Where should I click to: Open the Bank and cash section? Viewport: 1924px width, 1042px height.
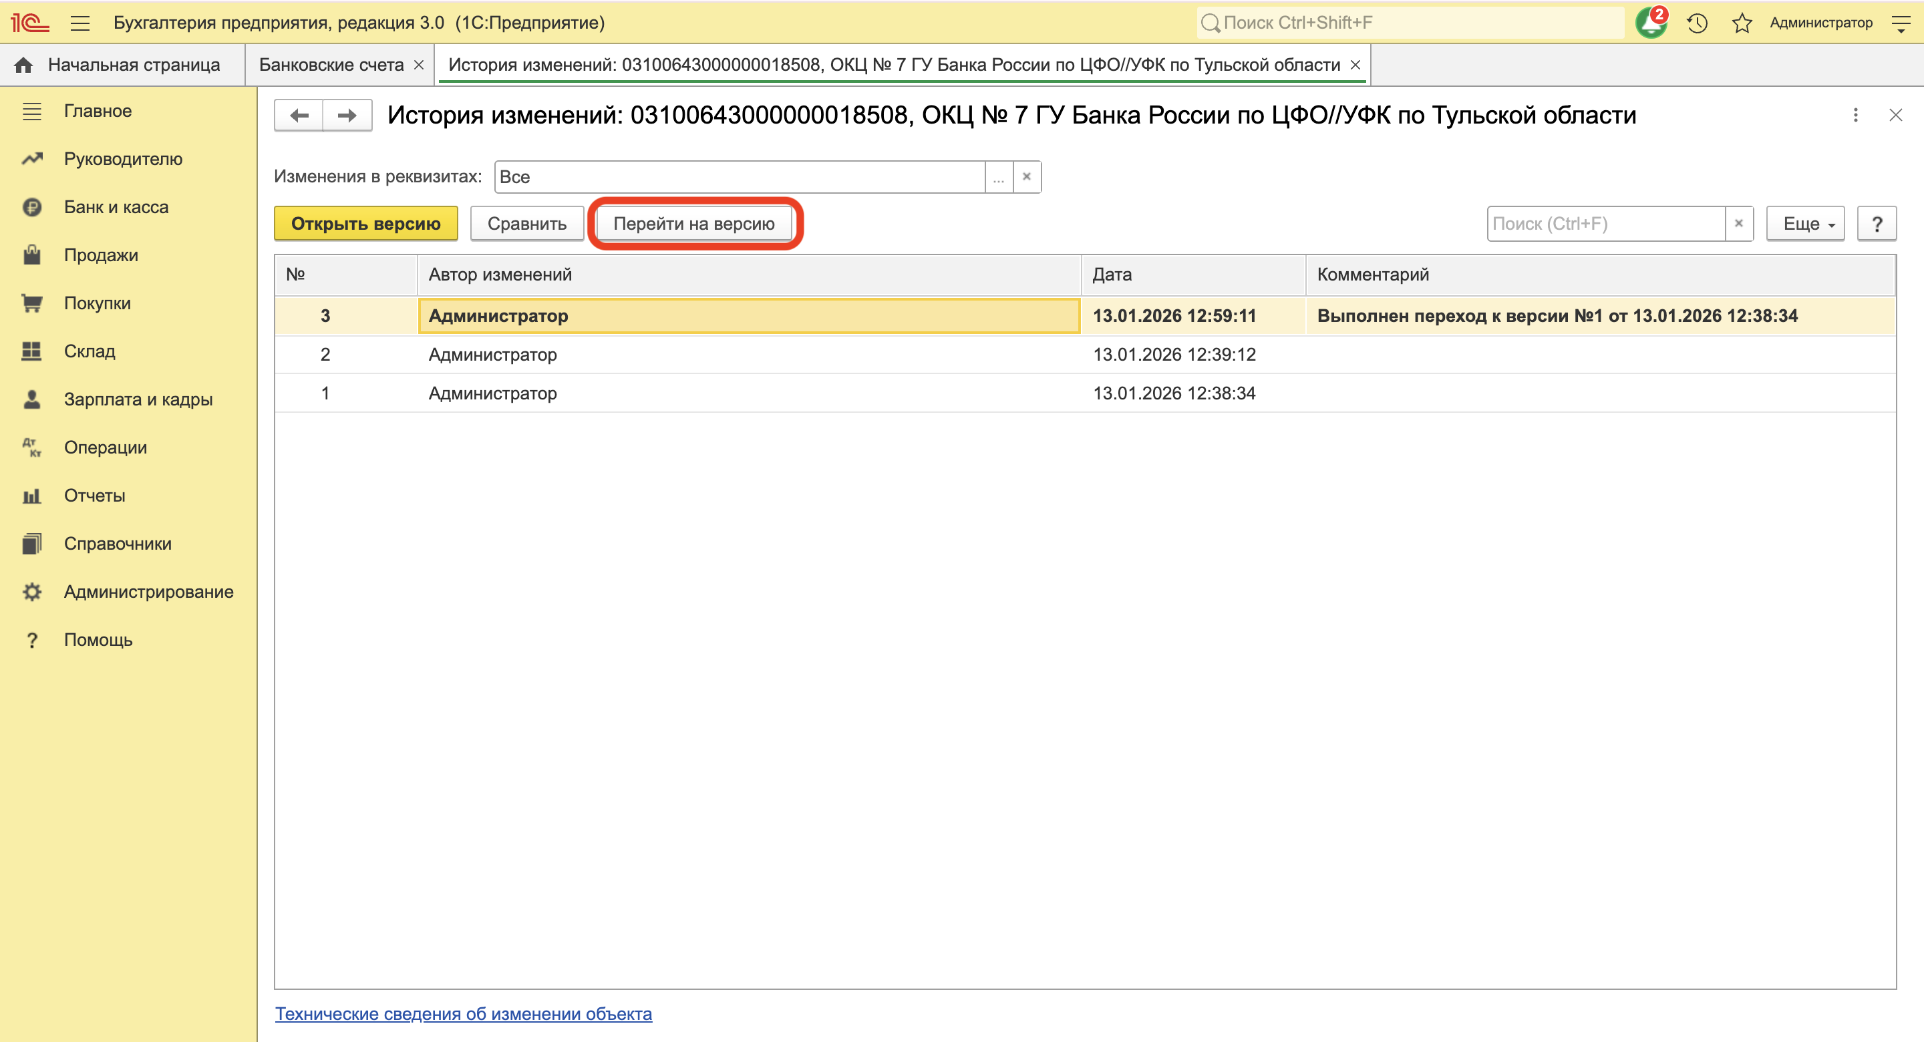coord(116,207)
